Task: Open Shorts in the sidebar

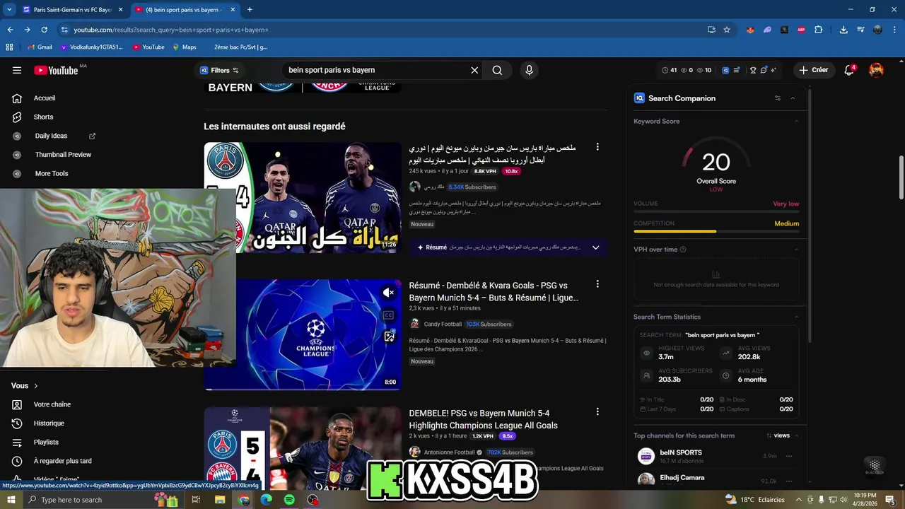Action: tap(44, 117)
